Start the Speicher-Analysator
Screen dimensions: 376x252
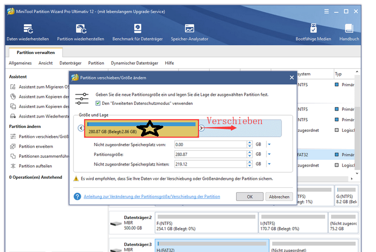[x=189, y=33]
